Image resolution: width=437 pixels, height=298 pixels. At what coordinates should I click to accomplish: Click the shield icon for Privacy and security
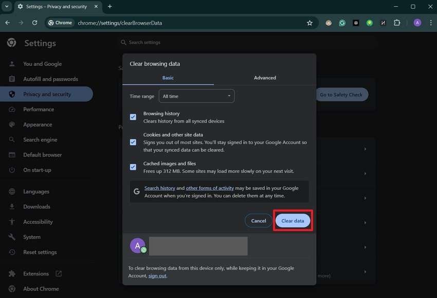[12, 94]
